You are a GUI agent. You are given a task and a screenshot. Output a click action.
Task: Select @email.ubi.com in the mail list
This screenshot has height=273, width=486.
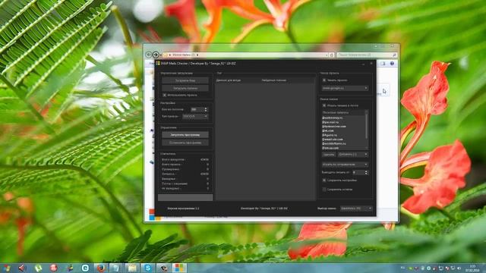333,140
